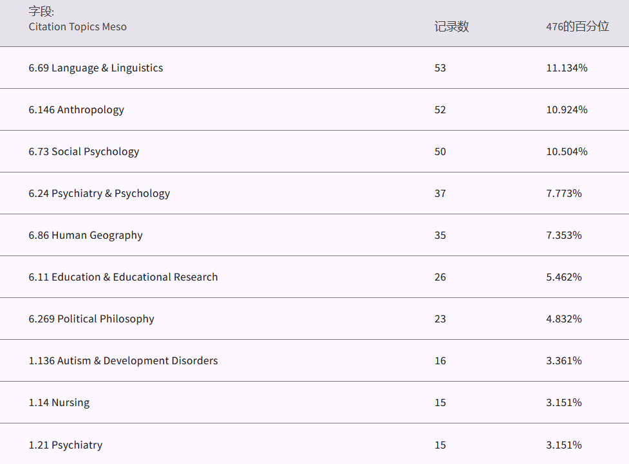The image size is (629, 464).
Task: Click the Language & Linguistics topic row
Action: pyautogui.click(x=96, y=68)
